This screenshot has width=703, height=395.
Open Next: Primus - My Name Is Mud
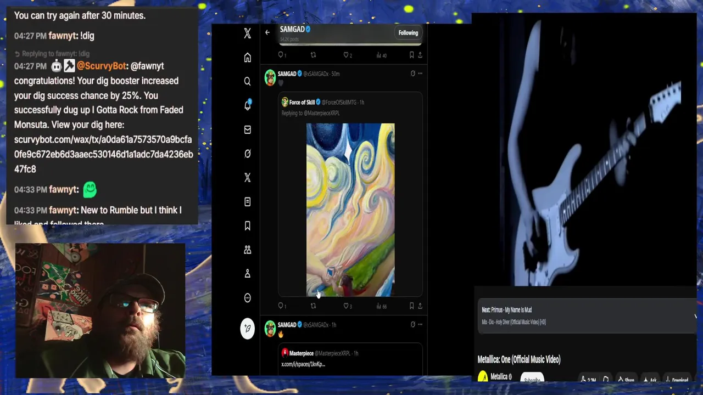coord(506,310)
